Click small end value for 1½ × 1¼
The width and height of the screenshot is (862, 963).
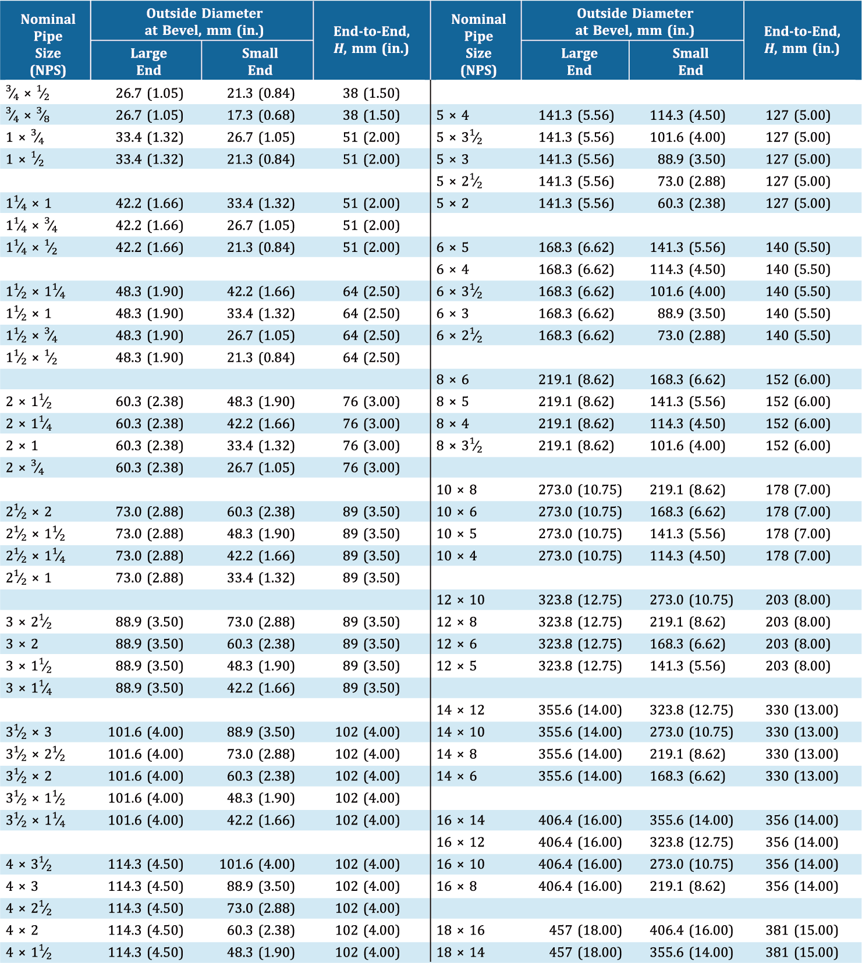click(x=261, y=292)
